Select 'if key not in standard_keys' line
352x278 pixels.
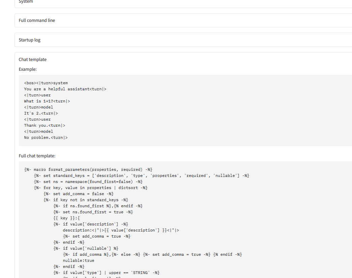point(86,200)
